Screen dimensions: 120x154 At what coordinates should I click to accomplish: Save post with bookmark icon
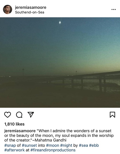click(x=113, y=115)
